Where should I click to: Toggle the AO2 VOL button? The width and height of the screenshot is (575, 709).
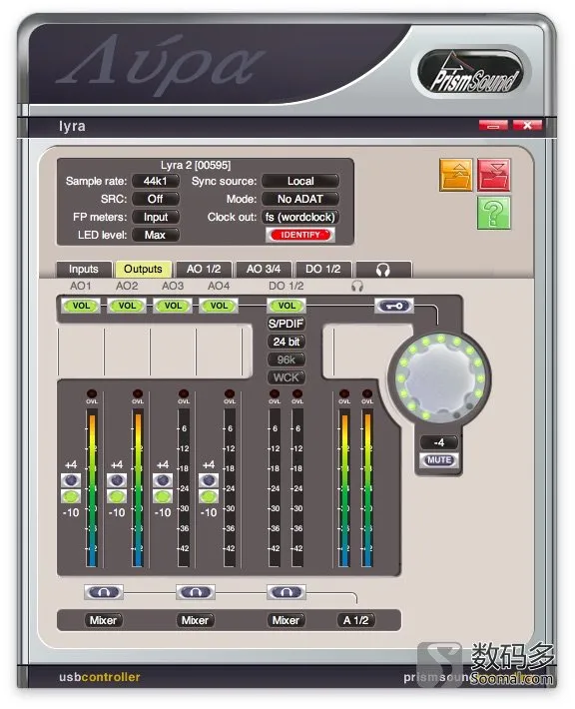pyautogui.click(x=127, y=306)
